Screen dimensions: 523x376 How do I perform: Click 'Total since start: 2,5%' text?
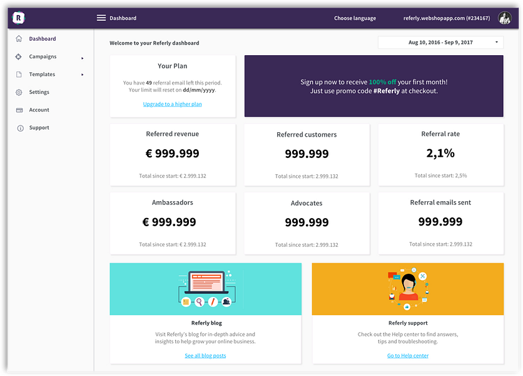pos(440,175)
